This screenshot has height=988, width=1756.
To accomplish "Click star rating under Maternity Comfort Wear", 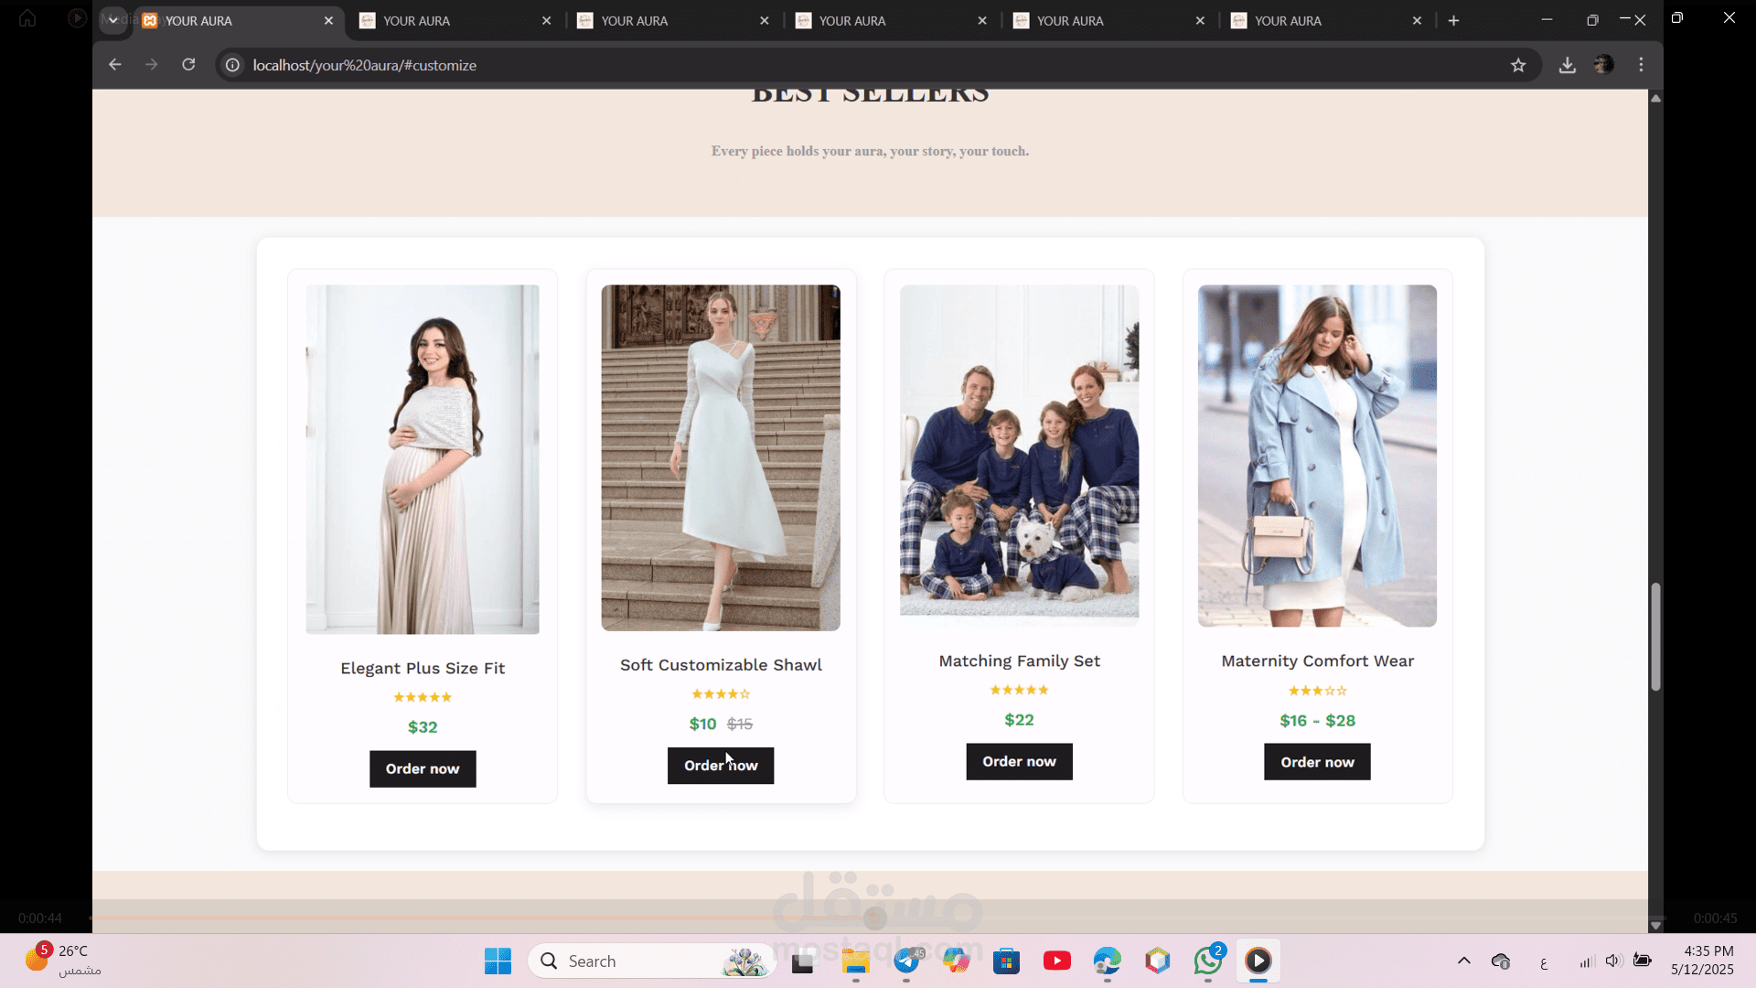I will (1317, 691).
